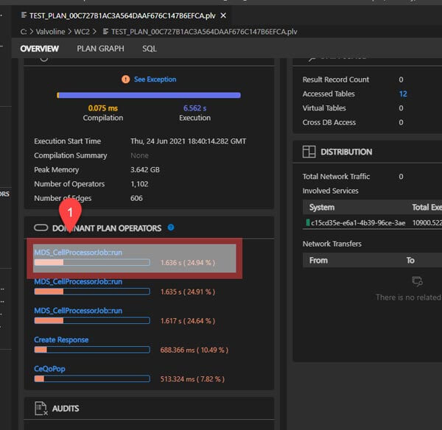Click the 513.324 ms ( 7.82 % ) value
Screen dimensions: 442x430
tap(192, 379)
